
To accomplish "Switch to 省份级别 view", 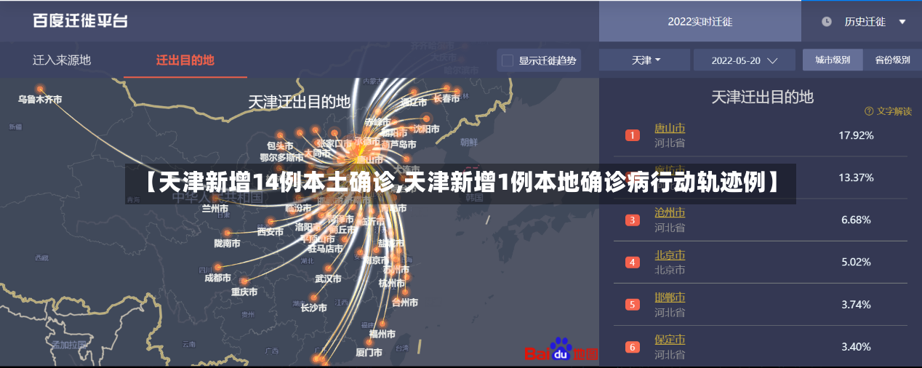I will pyautogui.click(x=891, y=60).
